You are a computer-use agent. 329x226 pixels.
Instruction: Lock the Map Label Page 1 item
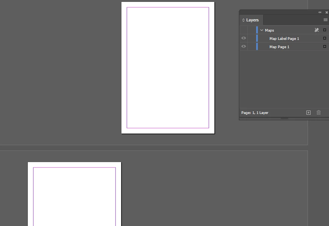point(252,38)
